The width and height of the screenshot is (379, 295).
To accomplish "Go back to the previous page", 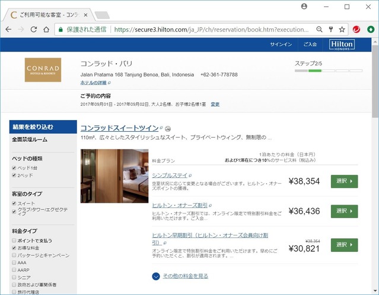I will coord(8,30).
